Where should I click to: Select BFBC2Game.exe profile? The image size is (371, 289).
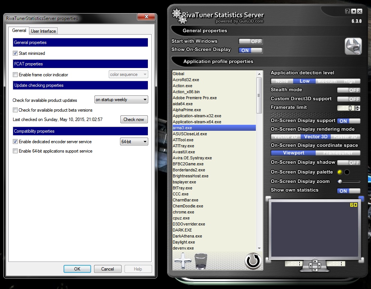214,164
